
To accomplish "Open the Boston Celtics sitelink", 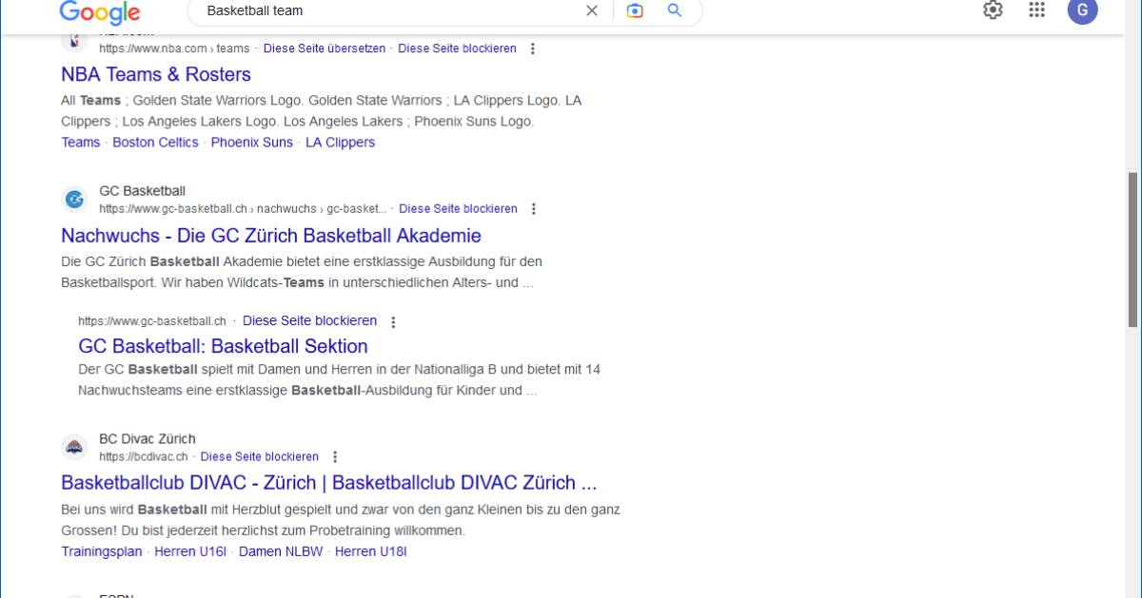I will [x=155, y=142].
